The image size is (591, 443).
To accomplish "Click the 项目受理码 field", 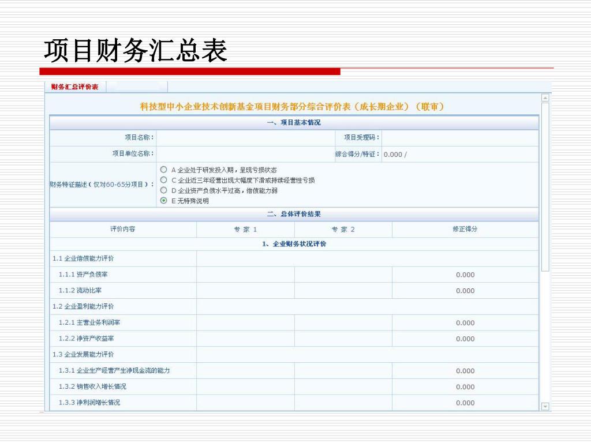I will (x=460, y=138).
